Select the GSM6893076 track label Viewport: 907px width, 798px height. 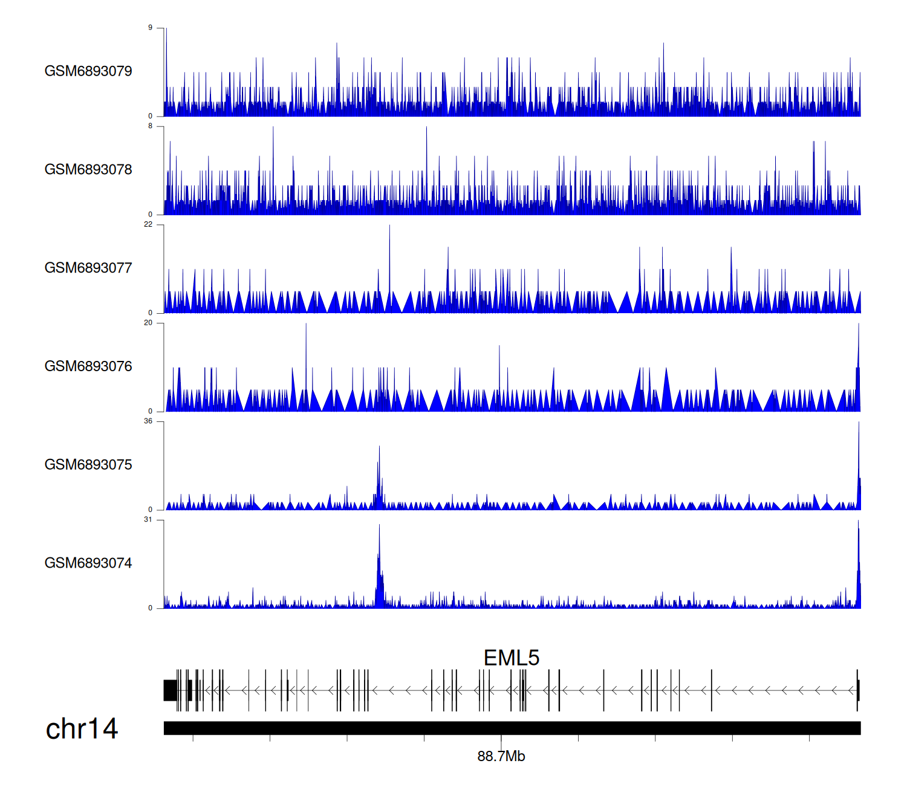click(x=88, y=366)
